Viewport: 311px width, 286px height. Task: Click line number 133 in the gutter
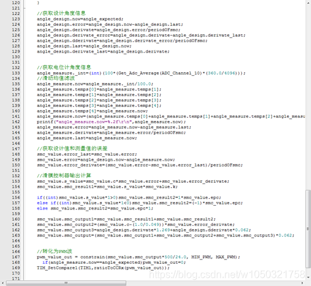[16, 73]
